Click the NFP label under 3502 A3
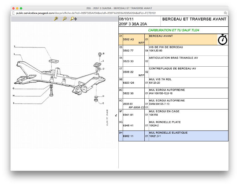Screen dimensions: 239x186 [141, 43]
